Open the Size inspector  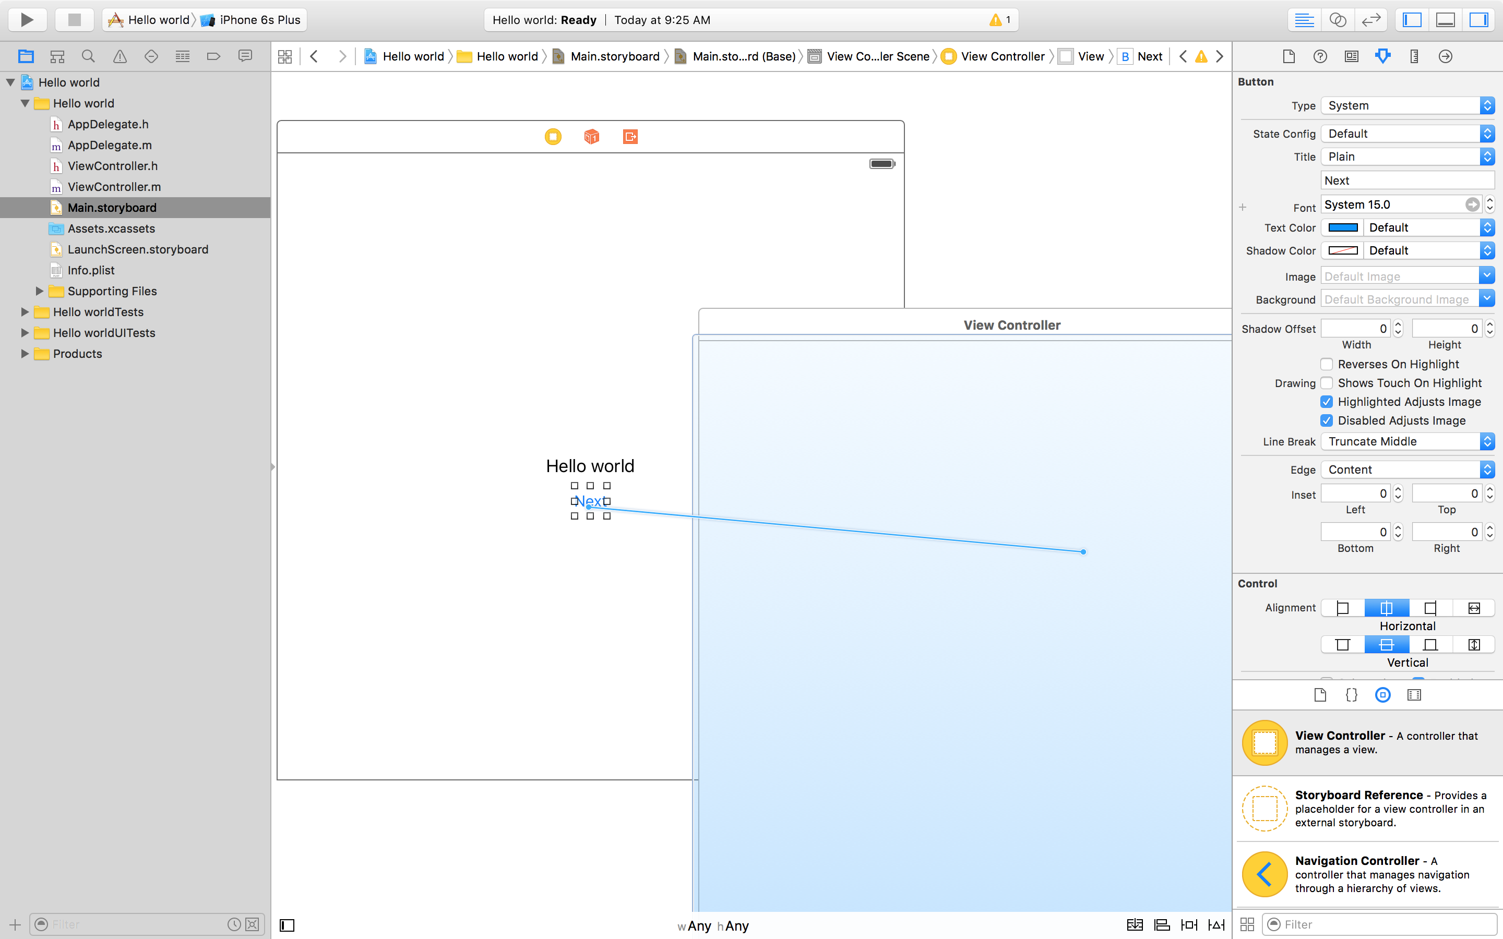click(x=1414, y=56)
